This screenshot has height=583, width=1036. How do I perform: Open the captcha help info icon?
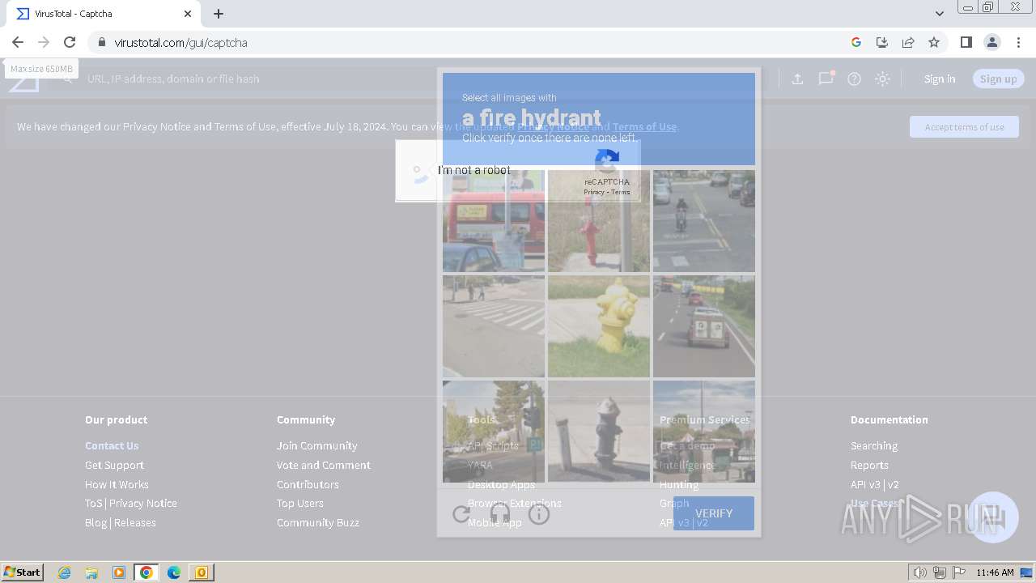[x=539, y=513]
